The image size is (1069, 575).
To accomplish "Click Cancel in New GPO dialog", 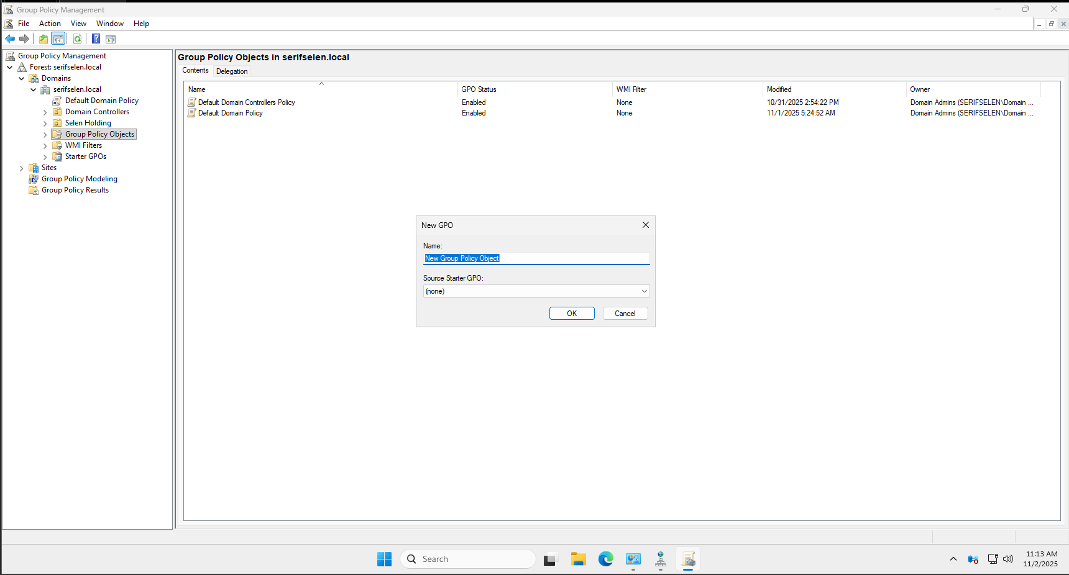I will click(x=625, y=314).
